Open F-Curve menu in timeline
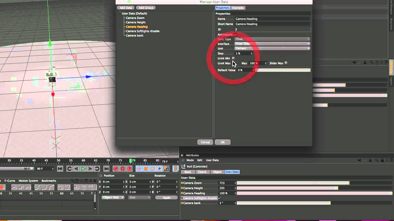The height and width of the screenshot is (221, 394). (x=10, y=181)
